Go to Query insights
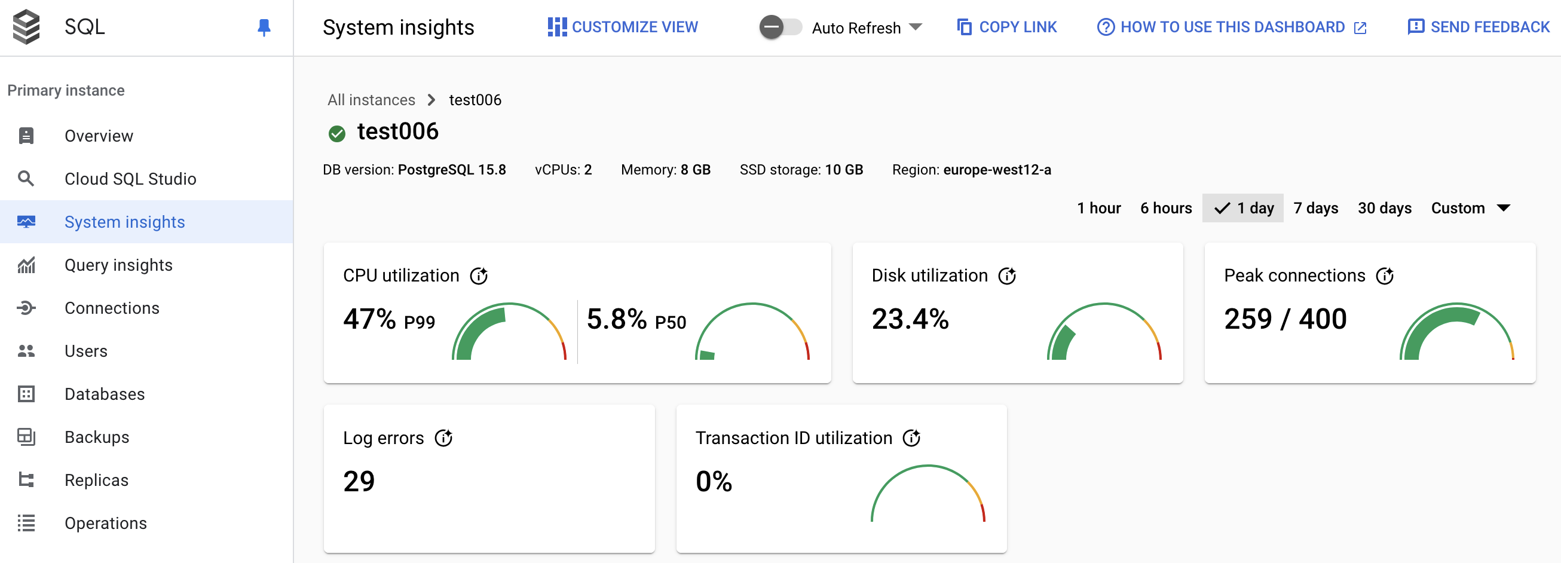Screen dimensions: 1561x563 [x=146, y=265]
